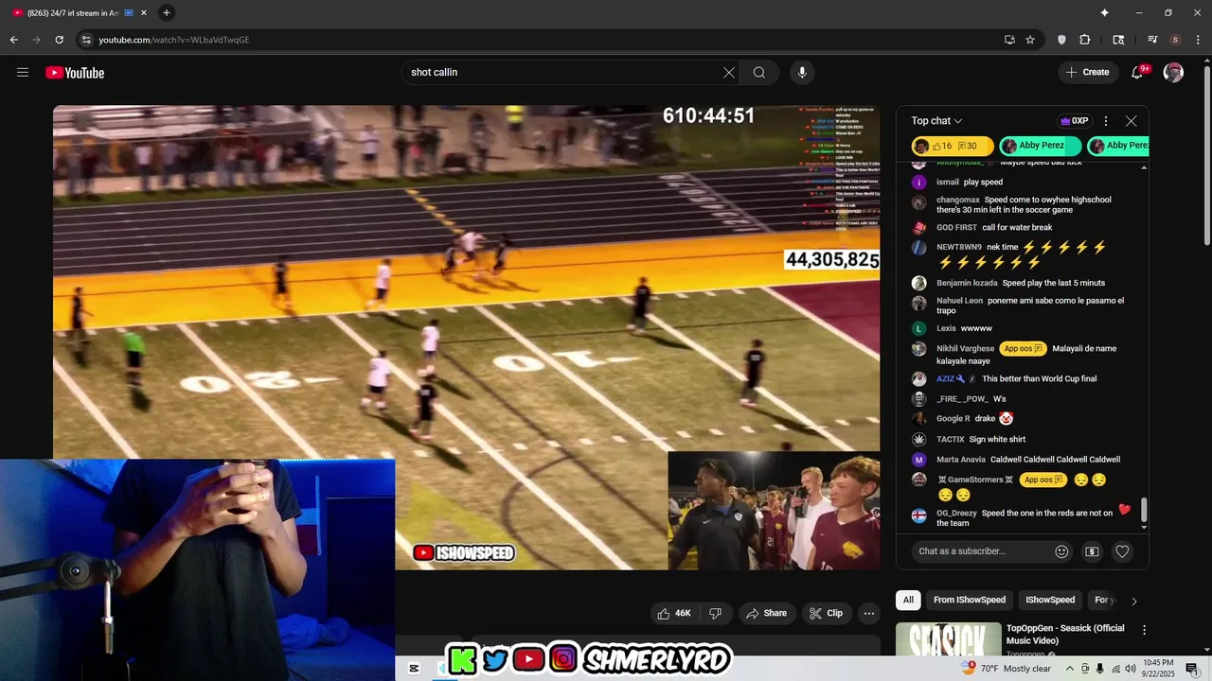Open Windows notification center icon

(1191, 669)
